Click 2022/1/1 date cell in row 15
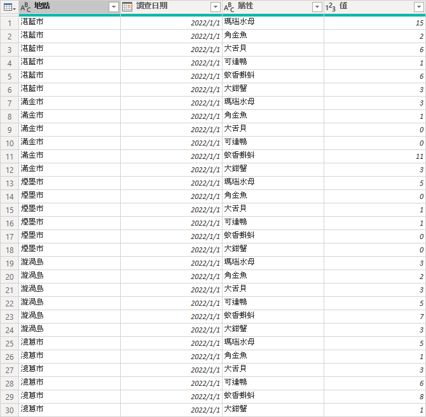Image resolution: width=426 pixels, height=417 pixels. (x=171, y=210)
